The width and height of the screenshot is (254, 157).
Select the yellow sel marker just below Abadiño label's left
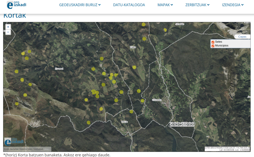pyautogui.click(x=165, y=30)
